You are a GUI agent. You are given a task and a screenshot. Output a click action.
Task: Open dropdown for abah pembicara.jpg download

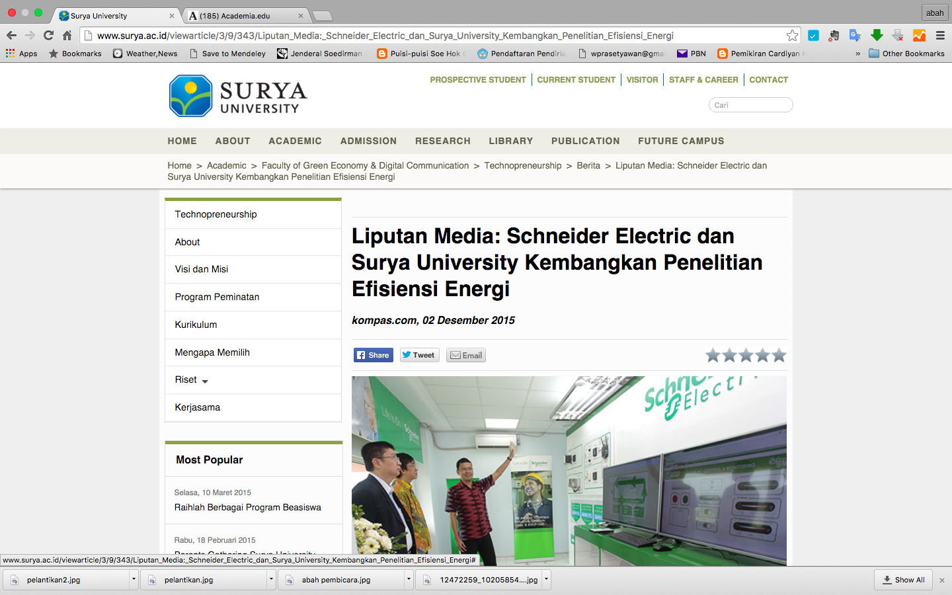[409, 580]
